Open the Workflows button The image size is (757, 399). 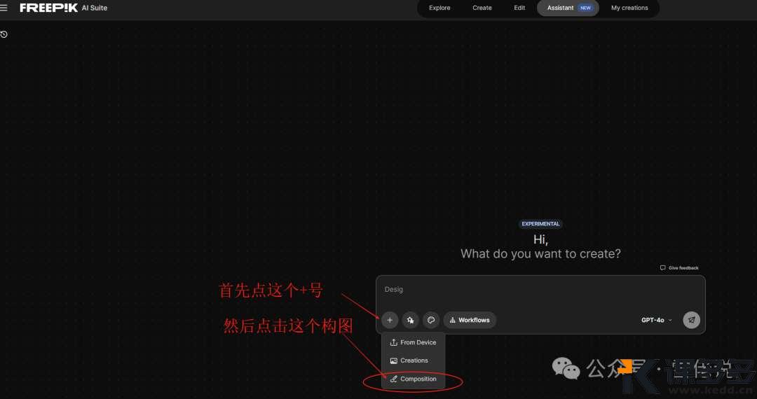point(470,320)
